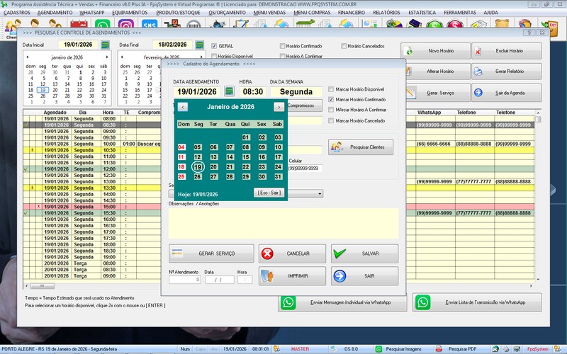Click the user icon beside MASTER in status bar
This screenshot has height=354, width=567.
point(276,349)
